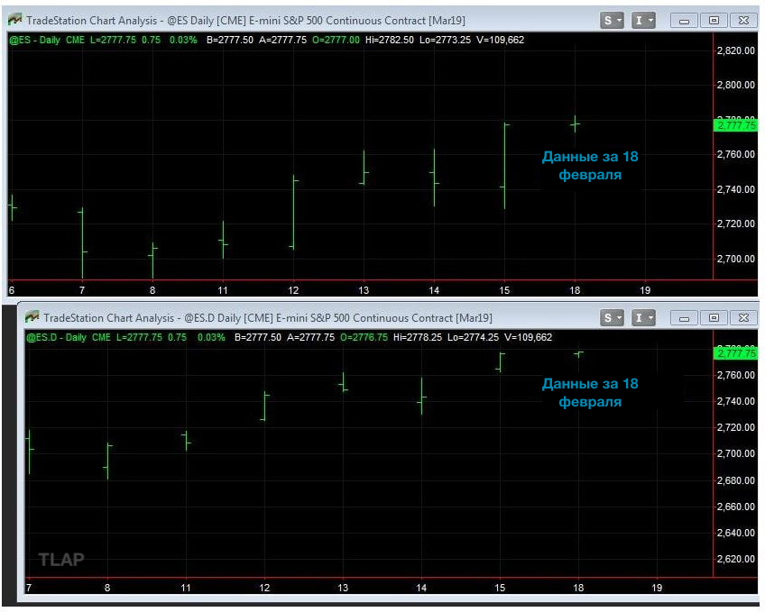Click 2,700.00 on @ES chart price axis
This screenshot has width=765, height=612.
point(736,259)
